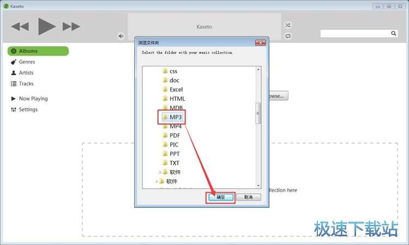Screen dimensions: 409x245
Task: Close the browse folder dialog
Action: [x=260, y=42]
